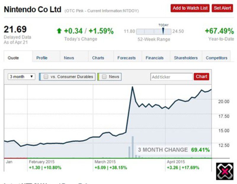Switch to the Profile tab
Image resolution: width=237 pixels, height=184 pixels.
point(42,58)
